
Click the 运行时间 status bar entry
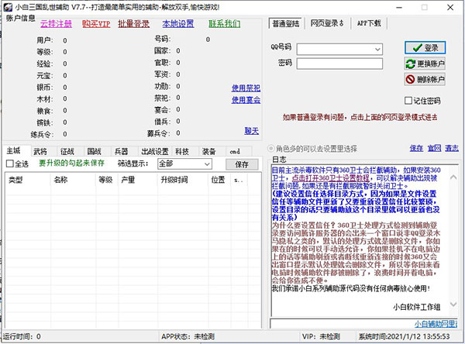click(x=22, y=336)
